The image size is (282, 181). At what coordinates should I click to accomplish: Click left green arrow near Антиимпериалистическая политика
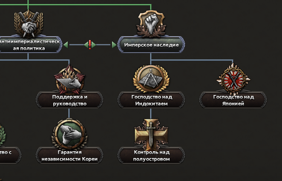coord(66,45)
